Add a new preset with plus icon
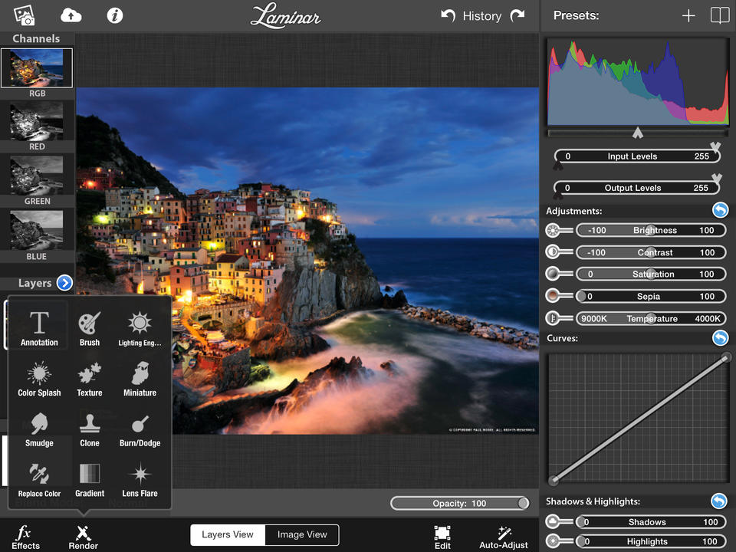The image size is (736, 552). click(x=688, y=16)
